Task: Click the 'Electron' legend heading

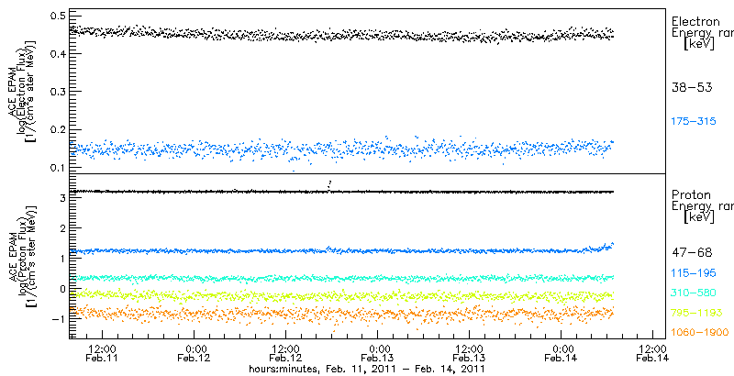Action: point(695,21)
